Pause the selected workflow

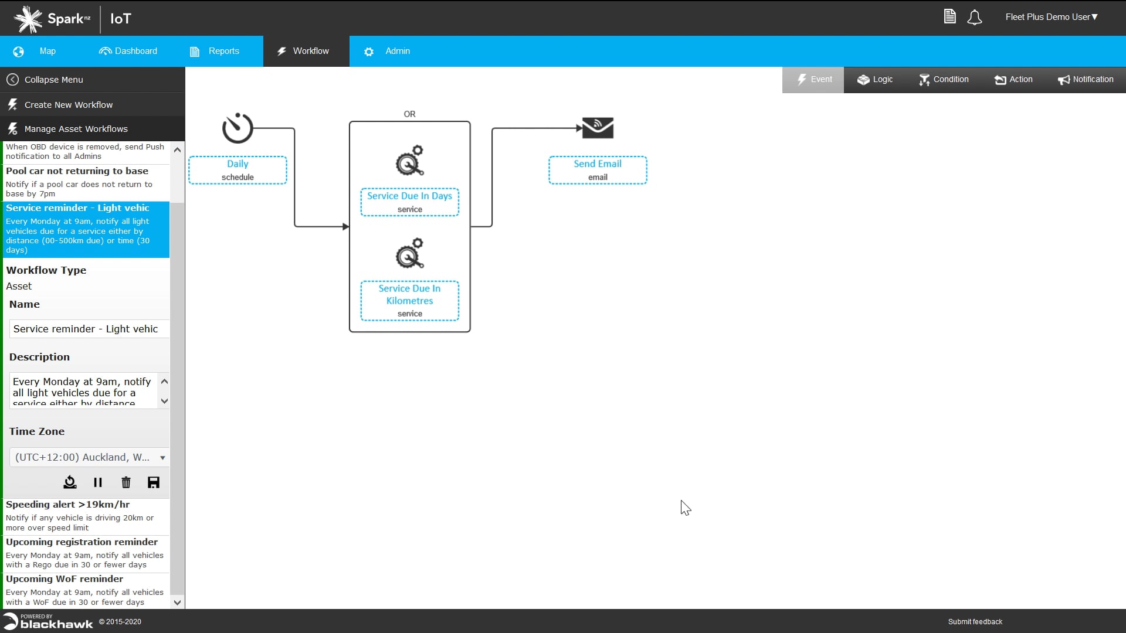[98, 482]
